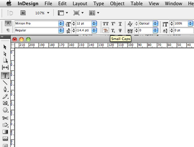Click the Minion Pro font name field
Image resolution: width=194 pixels, height=147 pixels.
click(37, 23)
